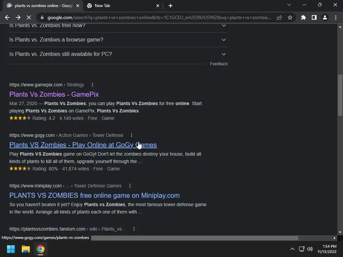View site info padlock icon
Image resolution: width=343 pixels, height=257 pixels.
(42, 17)
